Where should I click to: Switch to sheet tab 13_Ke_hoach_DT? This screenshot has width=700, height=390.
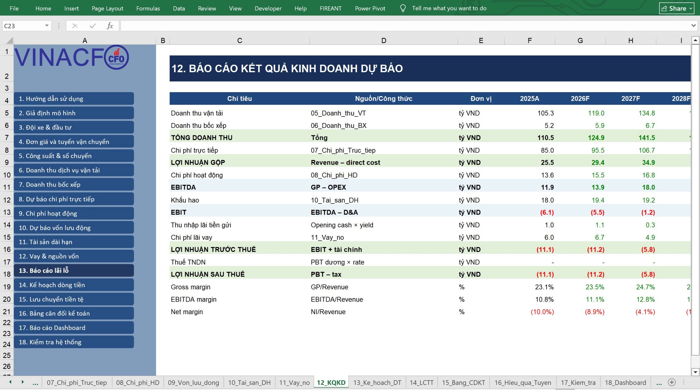click(377, 382)
